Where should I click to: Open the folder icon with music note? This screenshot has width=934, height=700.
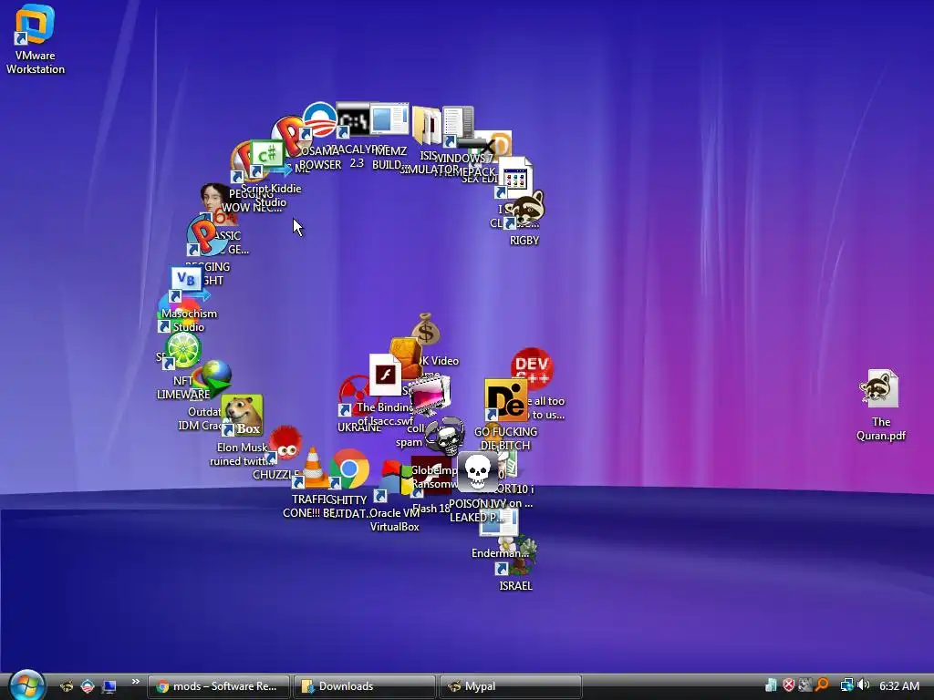click(427, 126)
